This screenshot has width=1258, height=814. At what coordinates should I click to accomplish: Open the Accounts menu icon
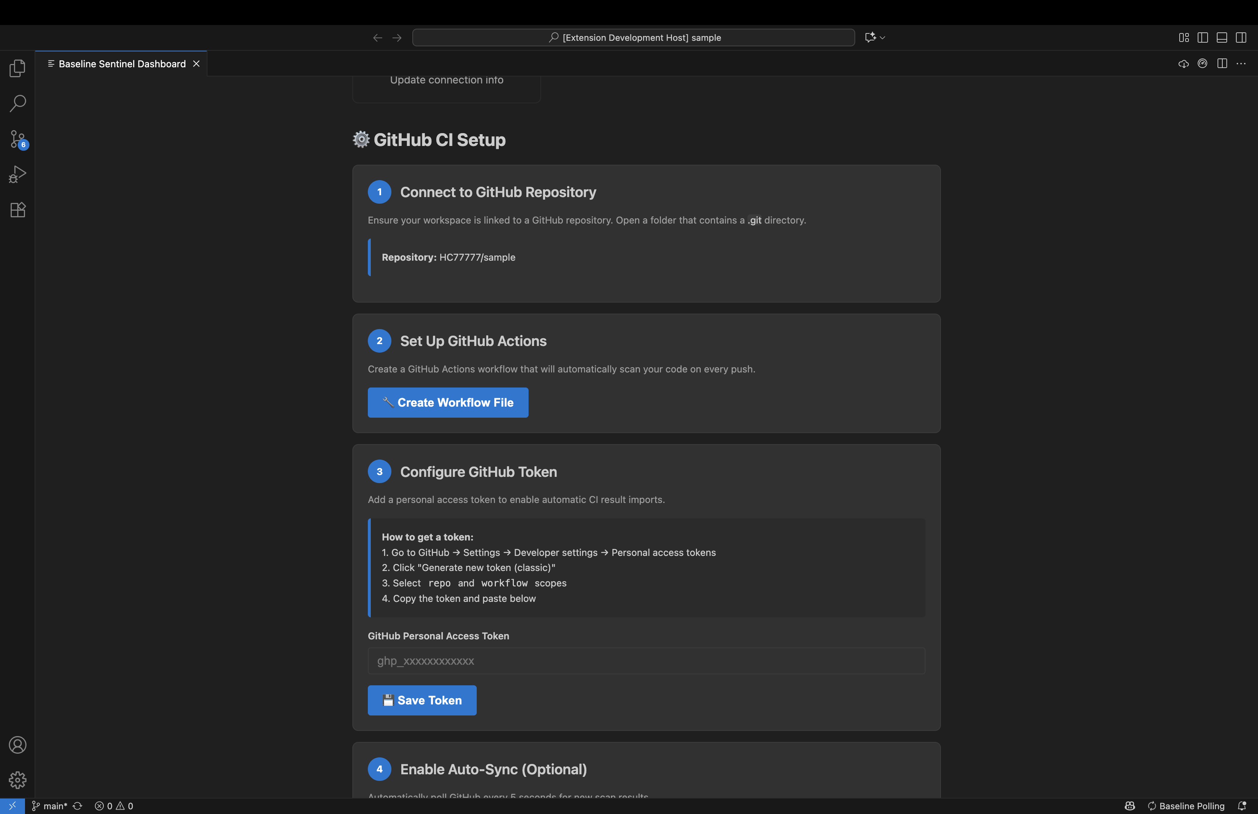coord(17,745)
